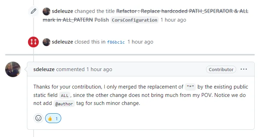Click sdeleuze's small avatar in the closed event
The height and width of the screenshot is (137, 276).
[x=47, y=42]
